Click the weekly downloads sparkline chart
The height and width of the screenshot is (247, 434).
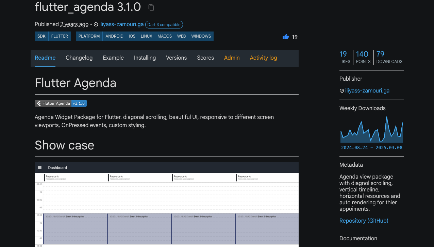372,129
